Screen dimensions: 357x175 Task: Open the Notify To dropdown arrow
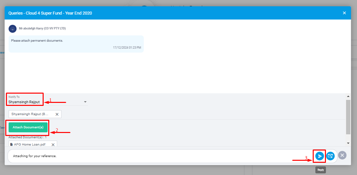[x=85, y=102]
